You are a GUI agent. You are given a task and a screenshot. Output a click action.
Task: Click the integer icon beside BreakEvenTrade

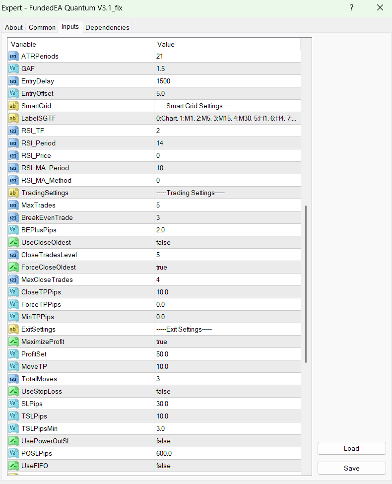click(13, 217)
